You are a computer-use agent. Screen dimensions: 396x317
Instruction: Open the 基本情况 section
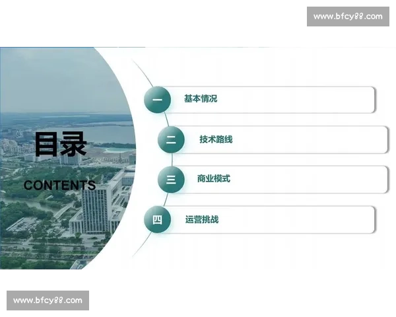coord(201,99)
